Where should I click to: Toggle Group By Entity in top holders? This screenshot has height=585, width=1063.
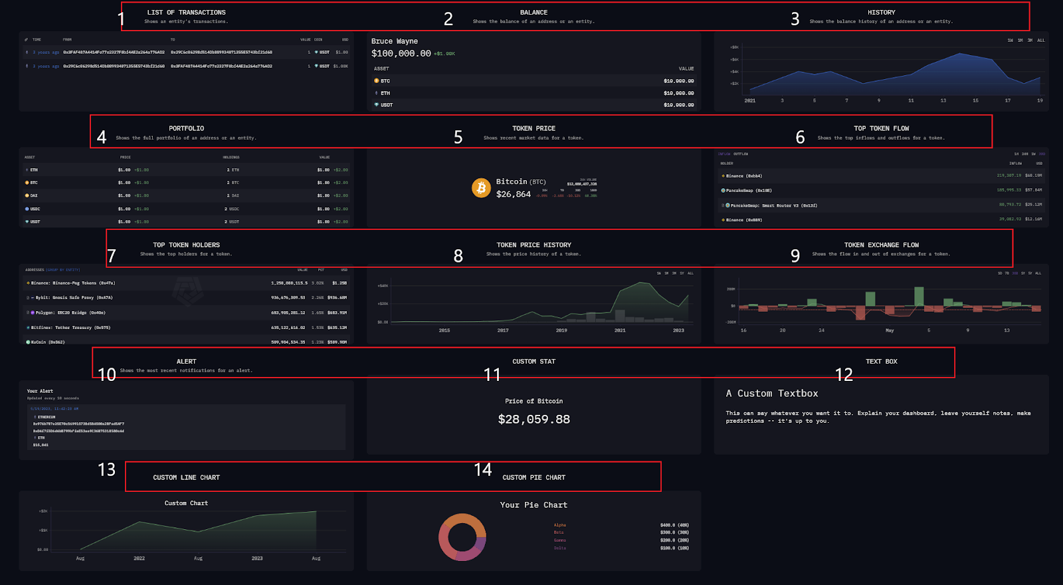click(x=63, y=270)
